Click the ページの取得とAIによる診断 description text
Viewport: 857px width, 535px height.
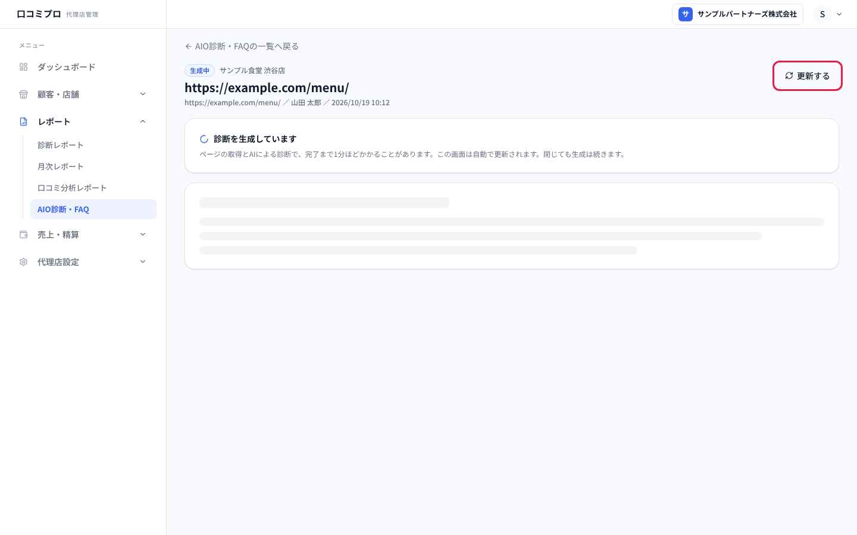click(x=412, y=155)
